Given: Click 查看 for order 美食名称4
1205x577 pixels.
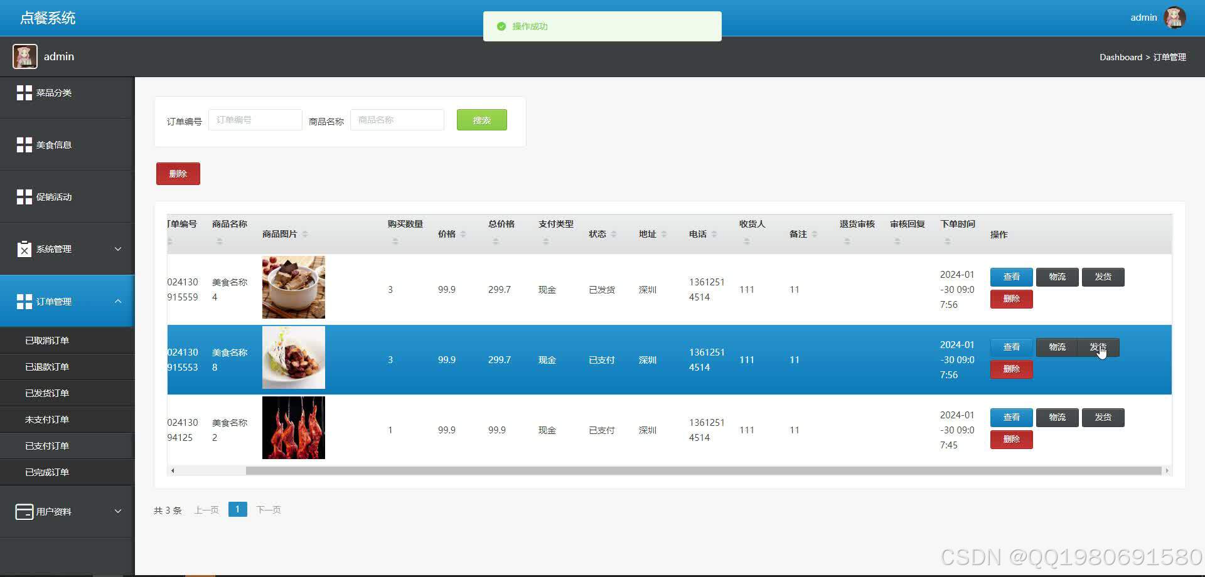Looking at the screenshot, I should (x=1012, y=277).
